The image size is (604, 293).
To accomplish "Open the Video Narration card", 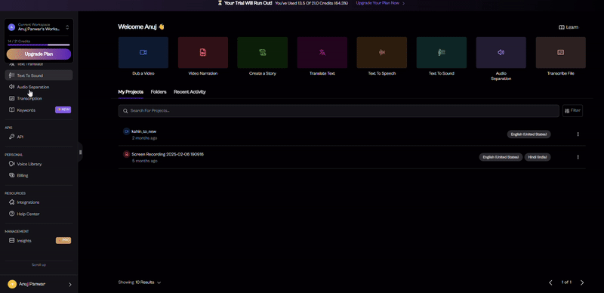I will coord(203,52).
